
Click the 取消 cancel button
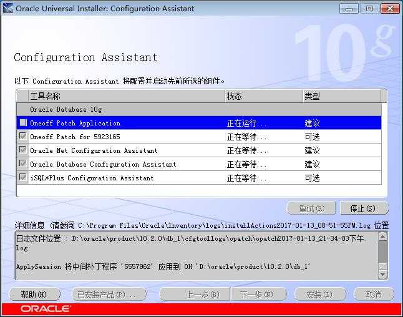coord(374,295)
